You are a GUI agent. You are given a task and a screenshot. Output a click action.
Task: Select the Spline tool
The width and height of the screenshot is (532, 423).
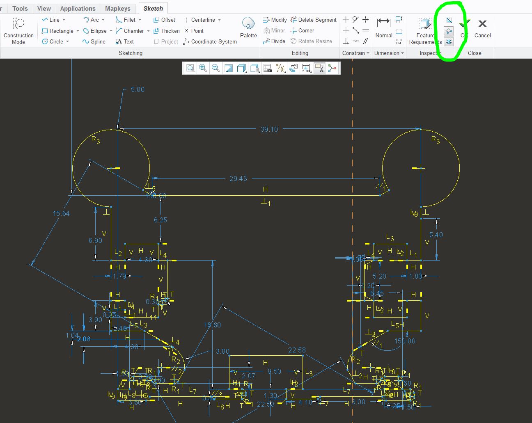(94, 41)
